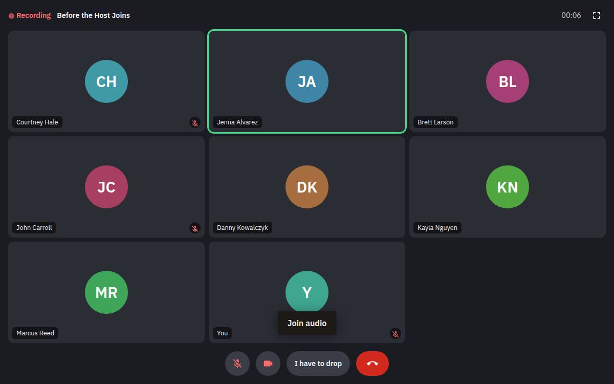
Task: Click the 00:06 call timer
Action: (x=571, y=15)
